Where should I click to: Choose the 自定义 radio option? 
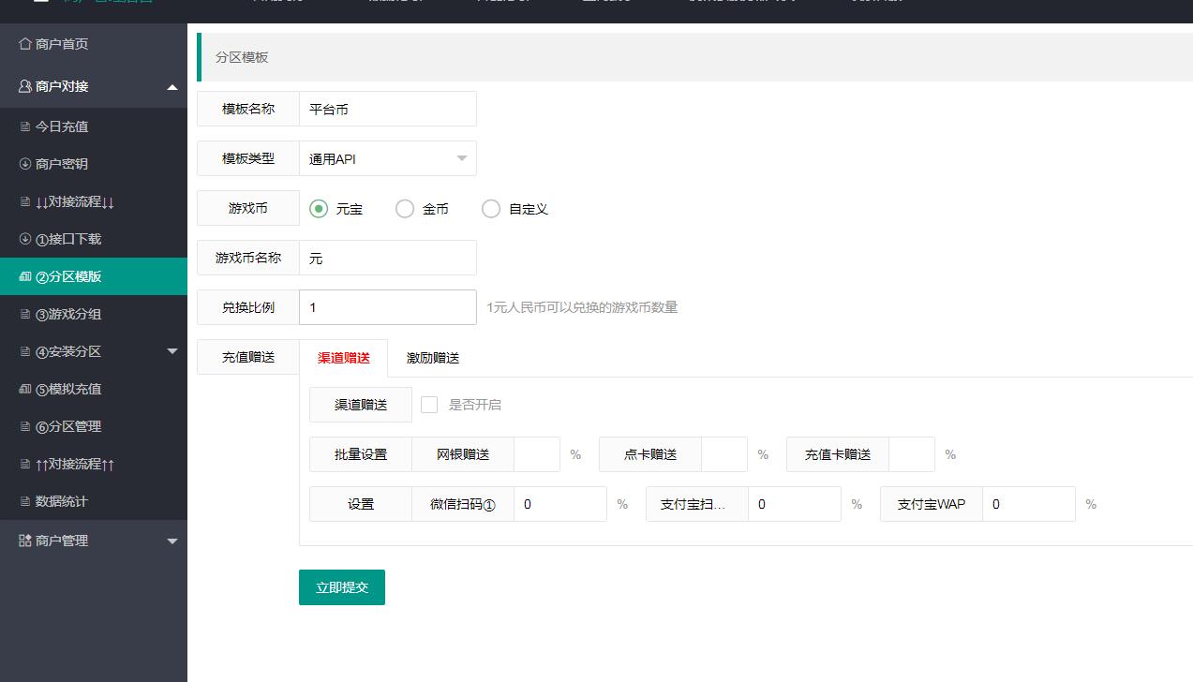(x=491, y=209)
